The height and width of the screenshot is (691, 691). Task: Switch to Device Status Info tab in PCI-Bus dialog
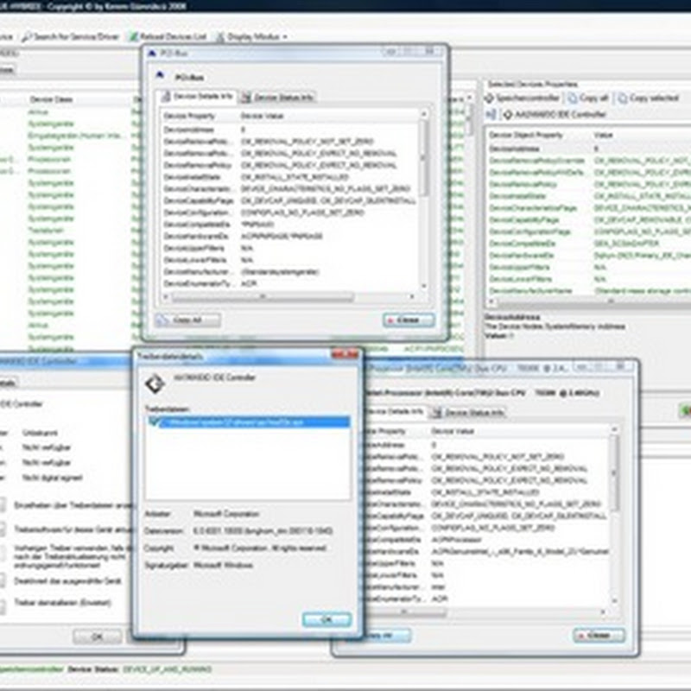pyautogui.click(x=278, y=97)
